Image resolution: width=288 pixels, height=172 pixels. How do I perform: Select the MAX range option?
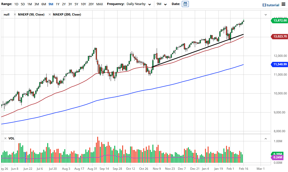tap(99, 4)
